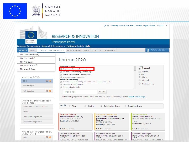The width and height of the screenshot is (189, 142).
Task: Open the Experts tab
Action: pos(97,50)
